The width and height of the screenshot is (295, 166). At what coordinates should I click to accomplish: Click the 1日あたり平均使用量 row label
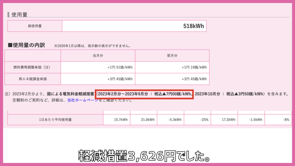click(55, 120)
